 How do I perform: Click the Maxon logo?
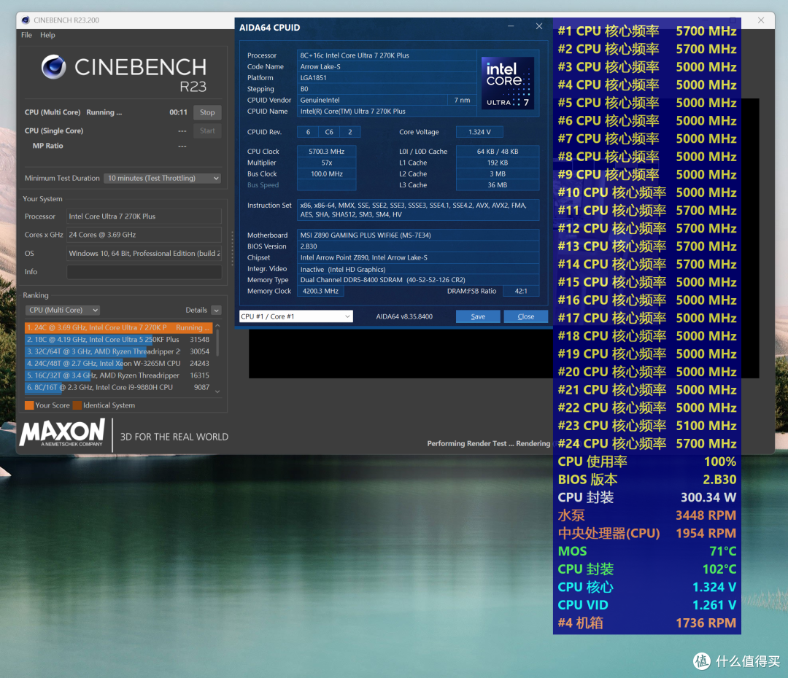[62, 433]
